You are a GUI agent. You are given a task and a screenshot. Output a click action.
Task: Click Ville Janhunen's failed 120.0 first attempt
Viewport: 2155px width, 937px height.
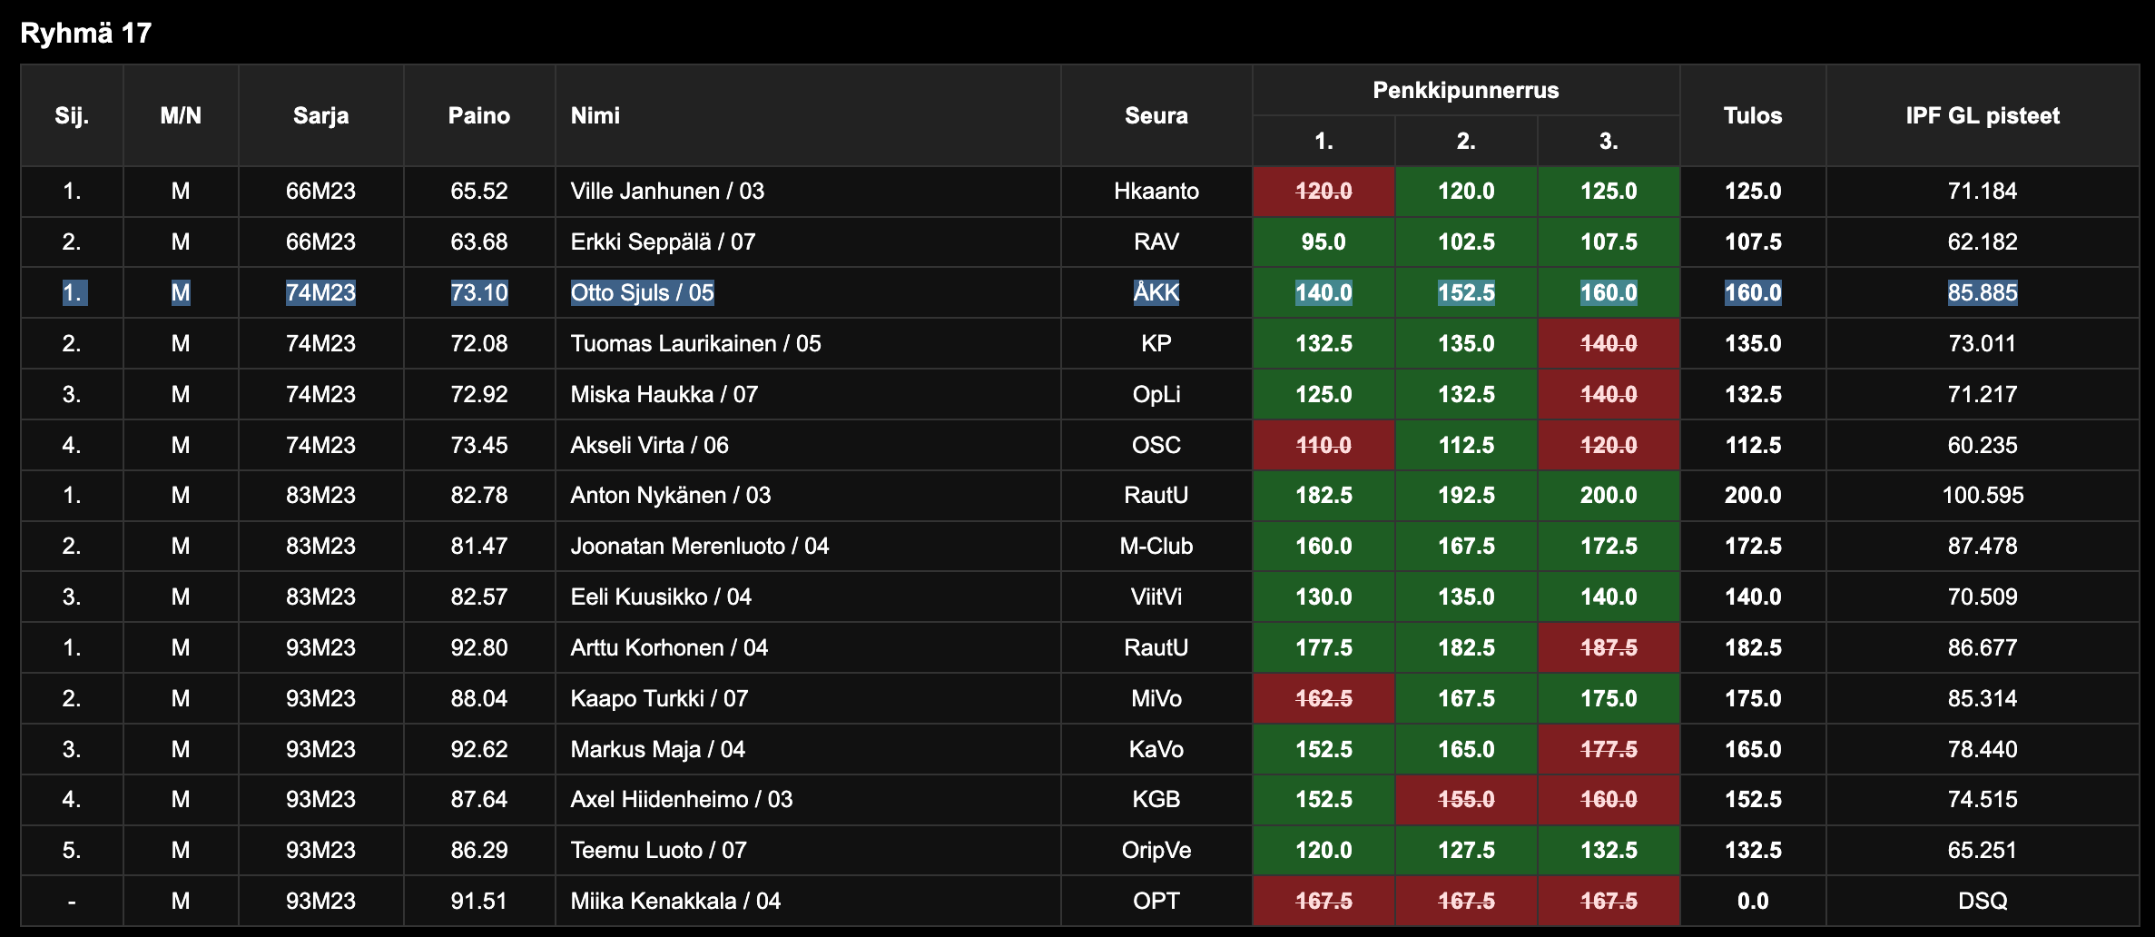(x=1324, y=191)
